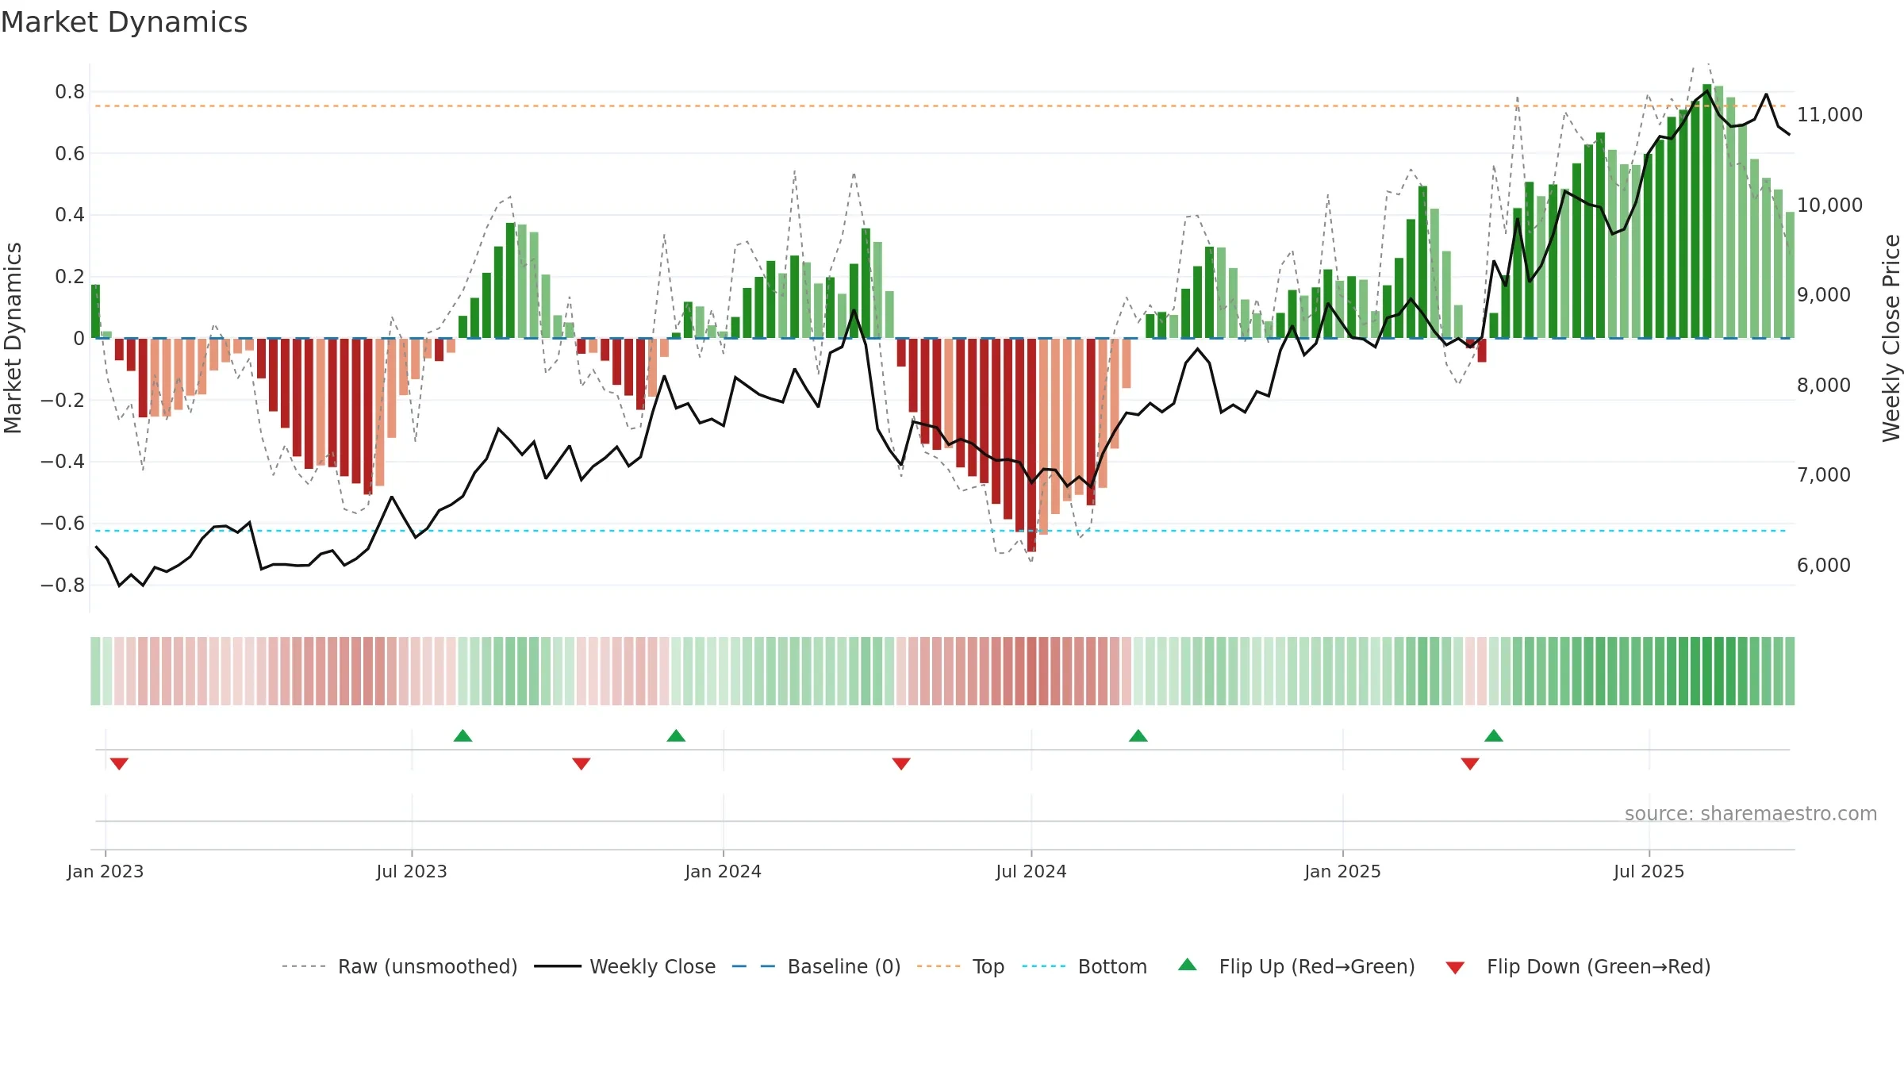Click the green flip-up triangle in April 2025
1904x1071 pixels.
point(1494,735)
